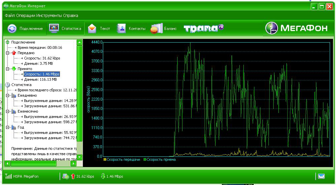Click the Ежедневно chart icon
This screenshot has width=336, height=185.
(14, 96)
